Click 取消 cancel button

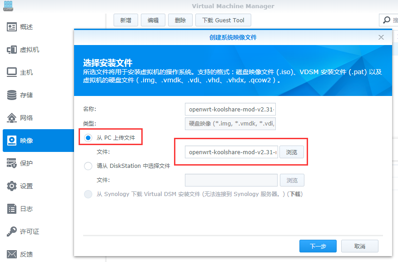click(x=360, y=246)
